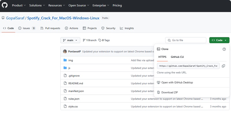Image resolution: width=231 pixels, height=113 pixels.
Task: Click the ZIP file icon
Action: (x=159, y=92)
